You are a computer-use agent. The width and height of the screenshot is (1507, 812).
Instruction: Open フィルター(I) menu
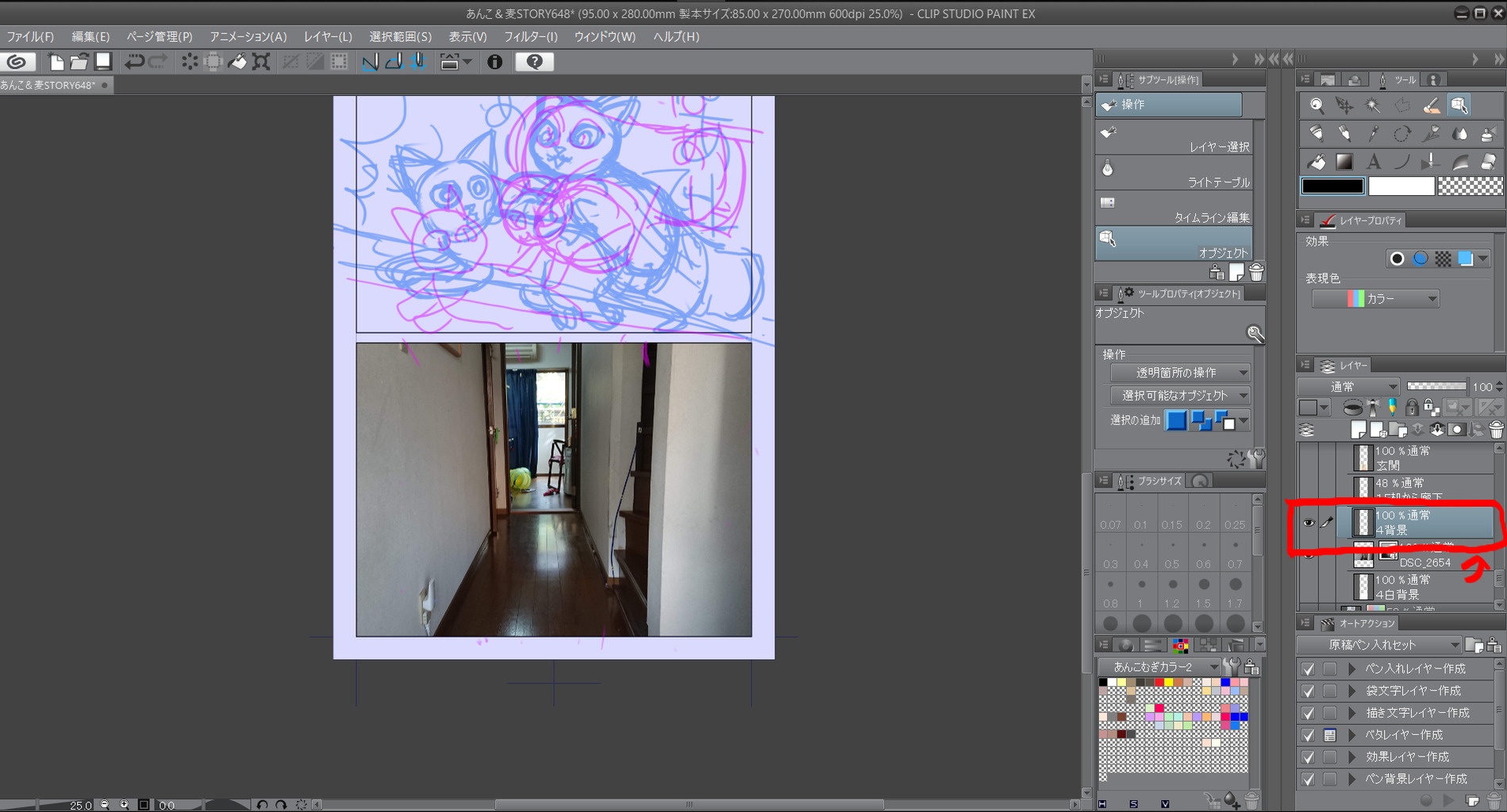tap(531, 36)
